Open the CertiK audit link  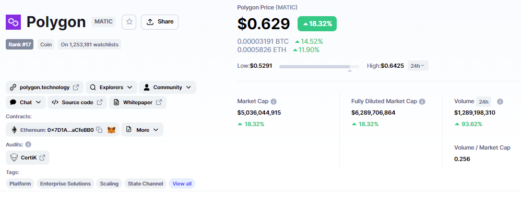pos(28,157)
